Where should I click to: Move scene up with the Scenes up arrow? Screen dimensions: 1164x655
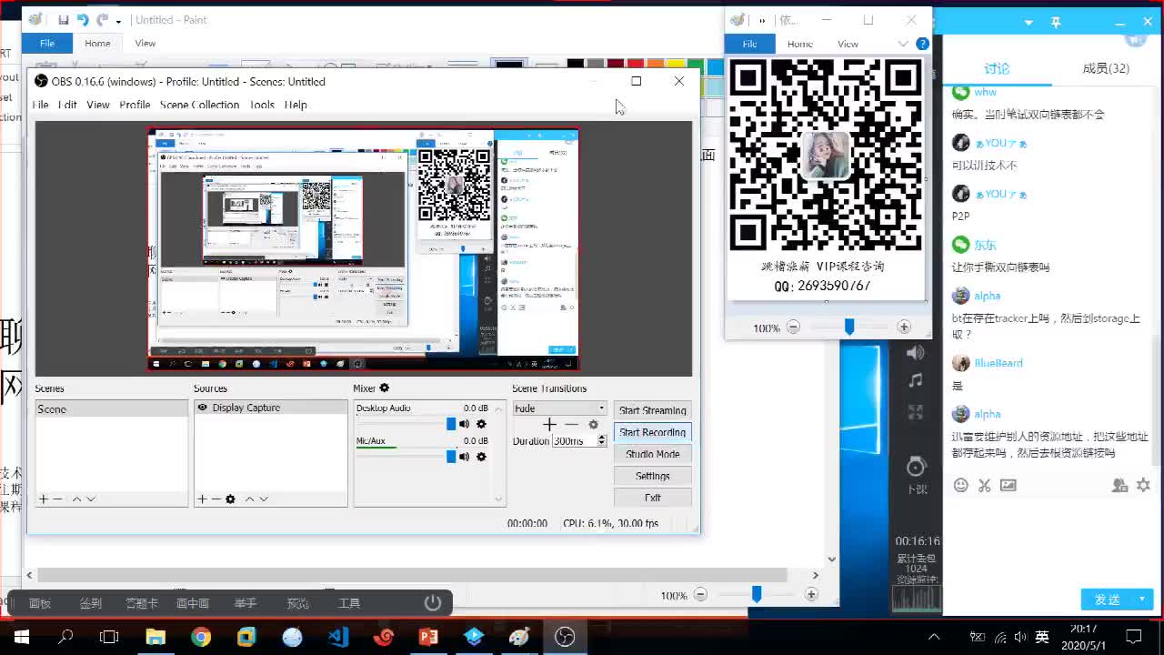[x=76, y=499]
